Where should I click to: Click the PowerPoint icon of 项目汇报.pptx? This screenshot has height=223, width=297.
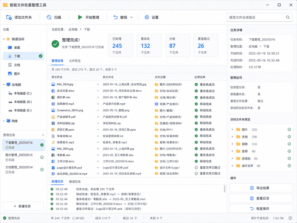pyautogui.click(x=53, y=130)
